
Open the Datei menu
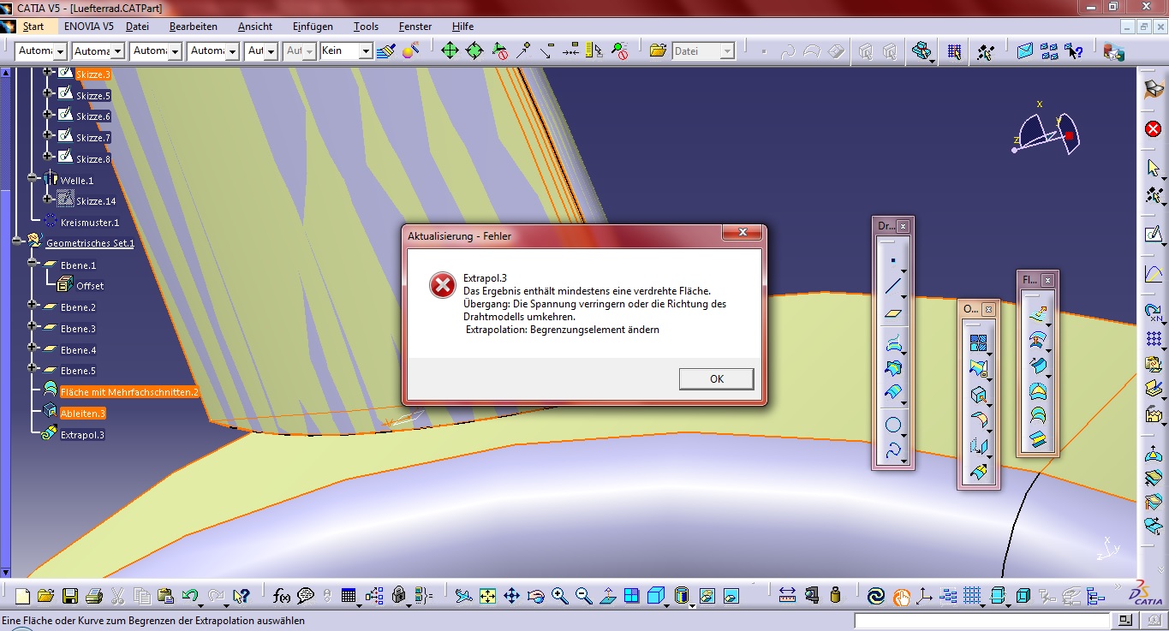[x=137, y=27]
